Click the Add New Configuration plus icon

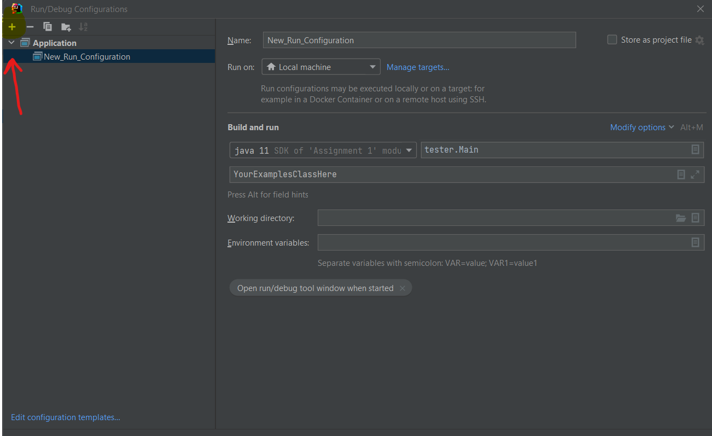coord(12,27)
